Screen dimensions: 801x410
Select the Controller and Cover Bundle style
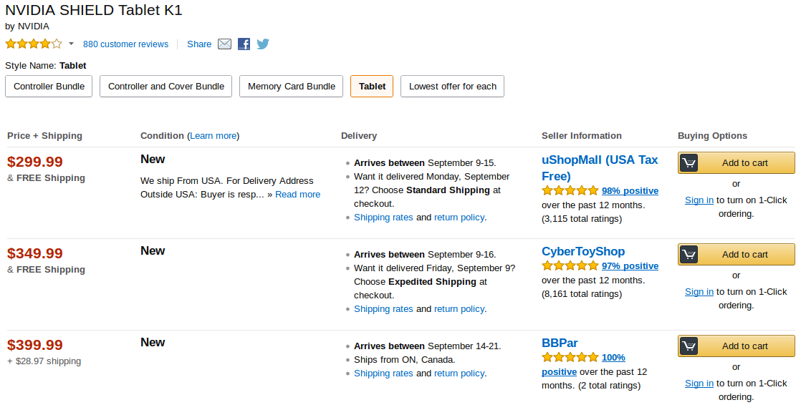coord(166,86)
